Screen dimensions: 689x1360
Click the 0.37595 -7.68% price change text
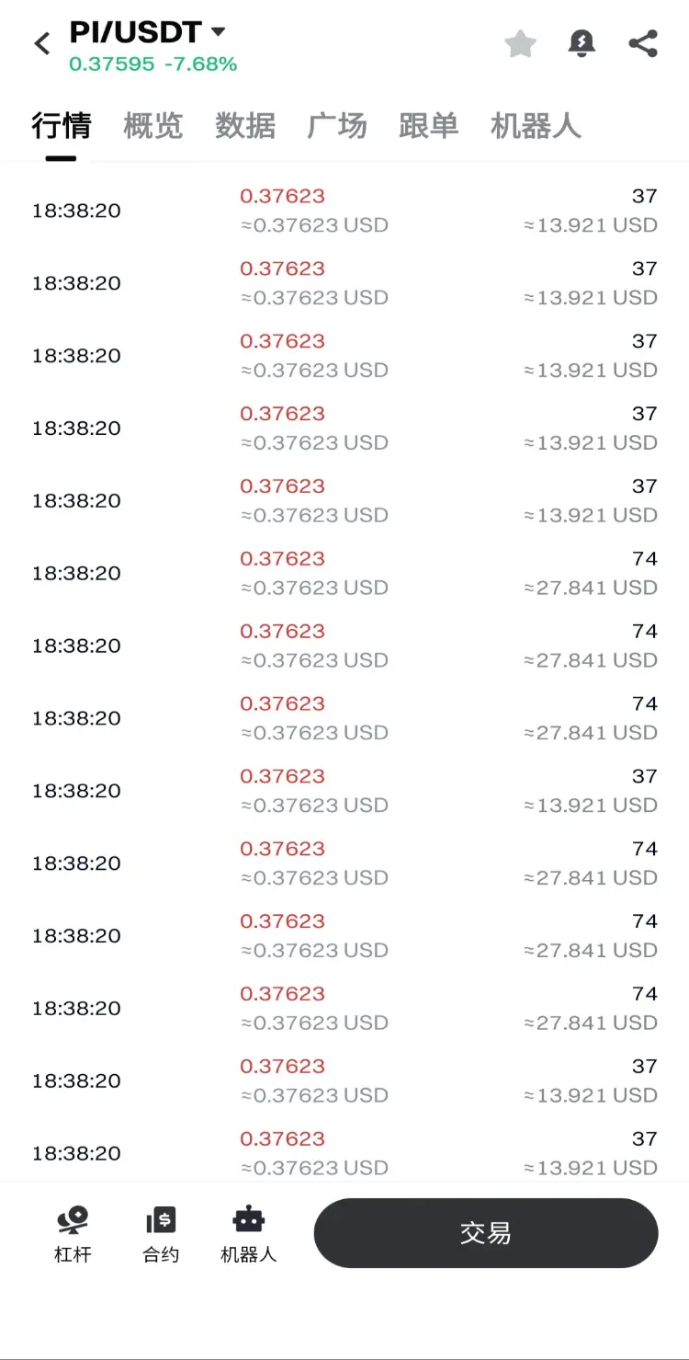153,63
